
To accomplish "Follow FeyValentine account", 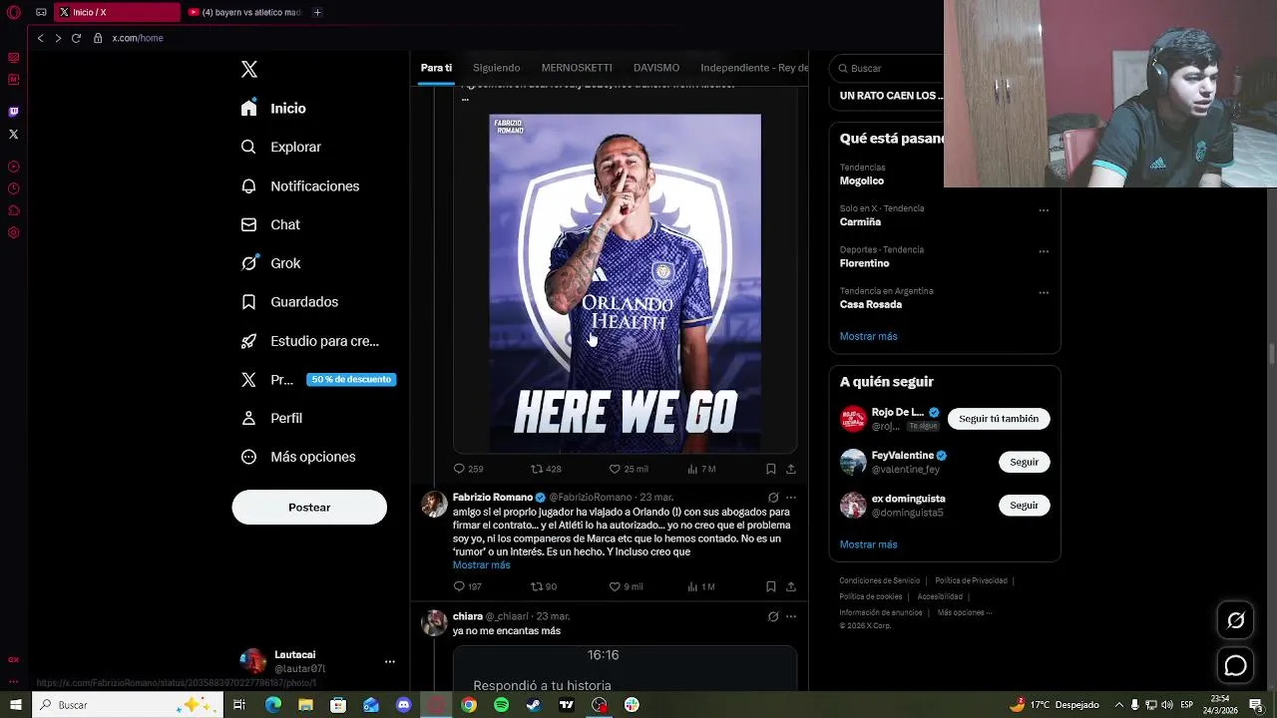I will 1024,462.
